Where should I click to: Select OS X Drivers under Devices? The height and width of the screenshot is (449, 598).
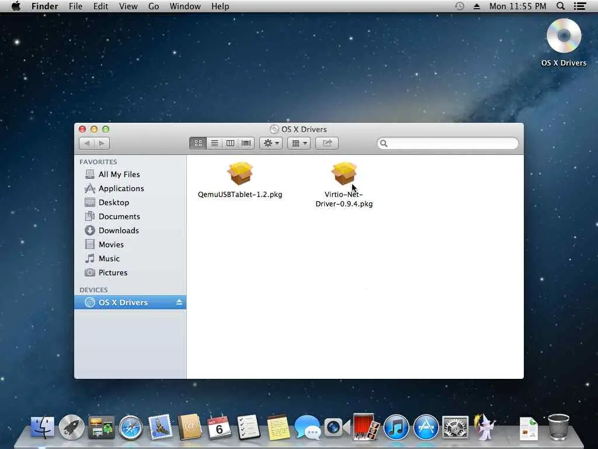click(x=130, y=302)
